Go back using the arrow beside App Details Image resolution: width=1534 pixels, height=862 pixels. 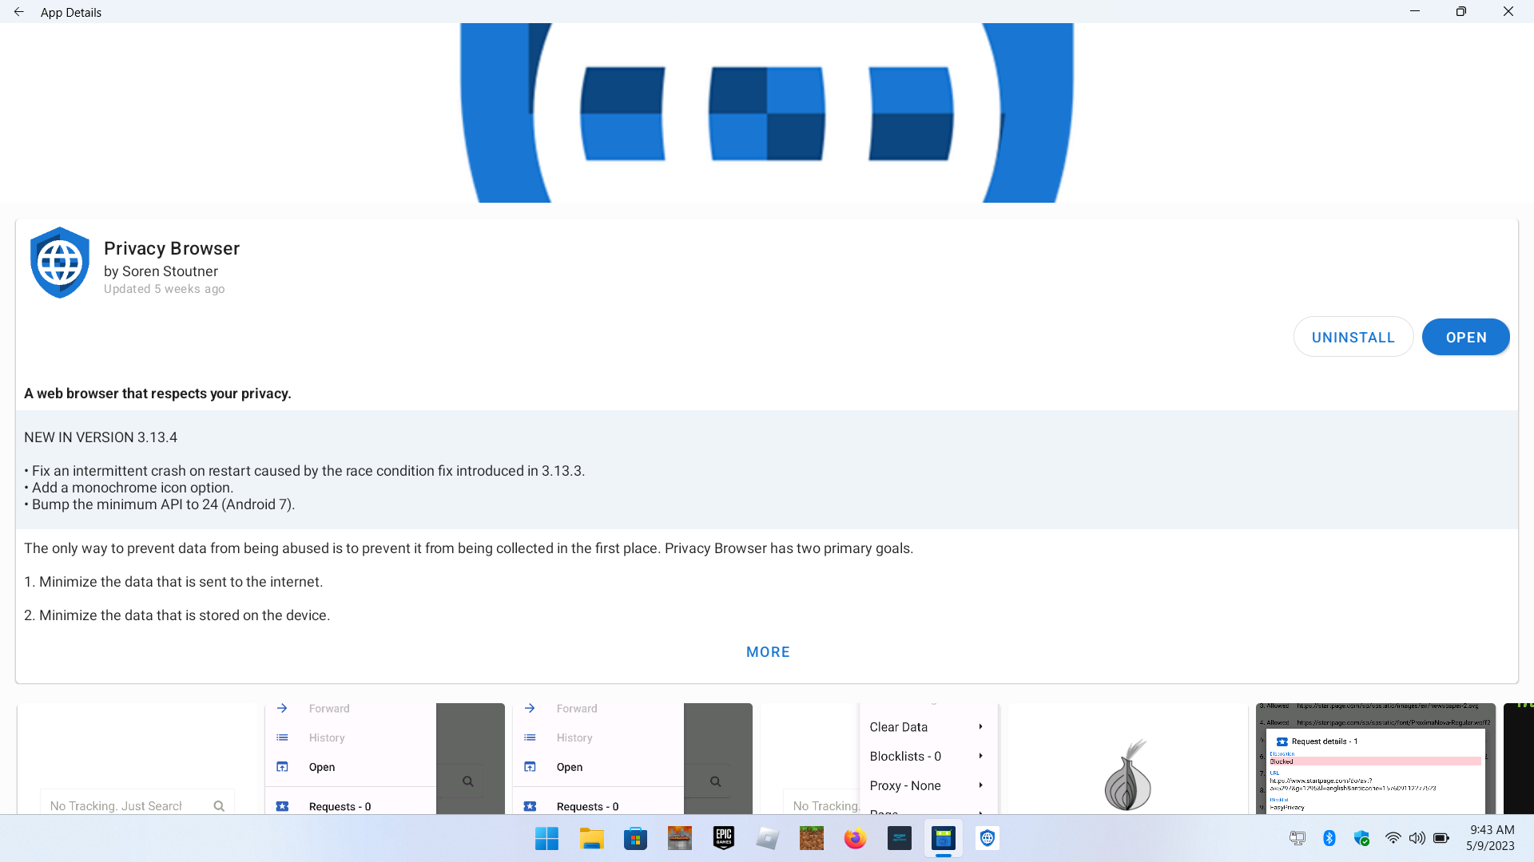coord(19,12)
